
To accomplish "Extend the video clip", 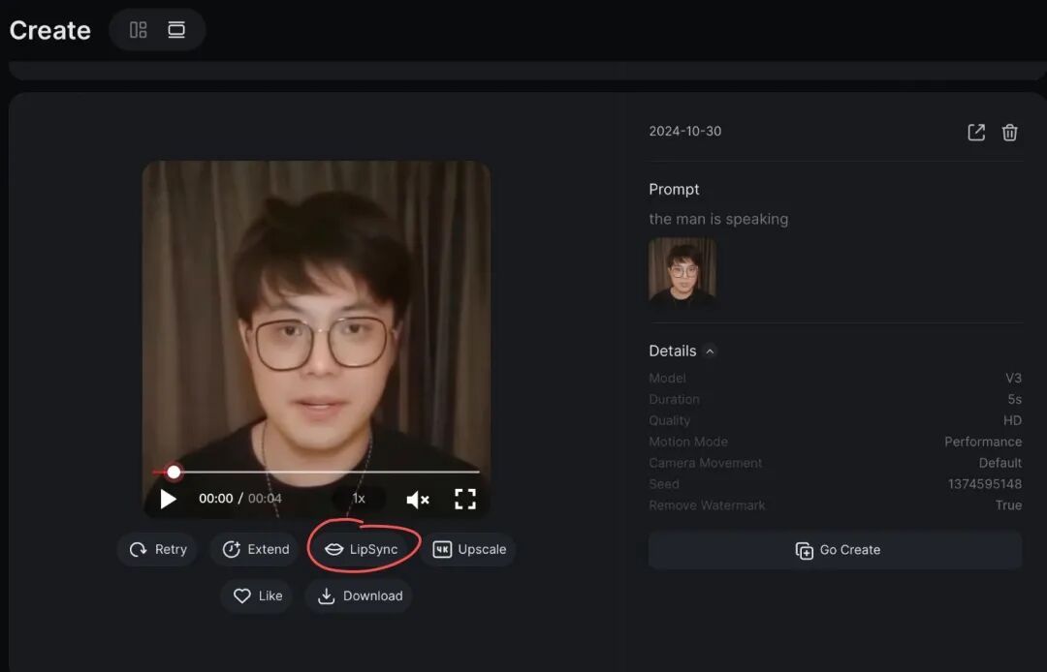I will [x=254, y=549].
